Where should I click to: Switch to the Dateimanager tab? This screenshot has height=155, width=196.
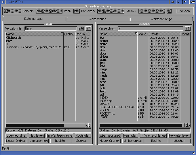(34, 19)
